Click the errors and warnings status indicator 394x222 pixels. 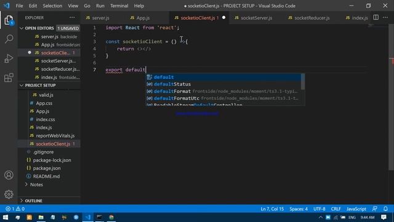point(15,208)
